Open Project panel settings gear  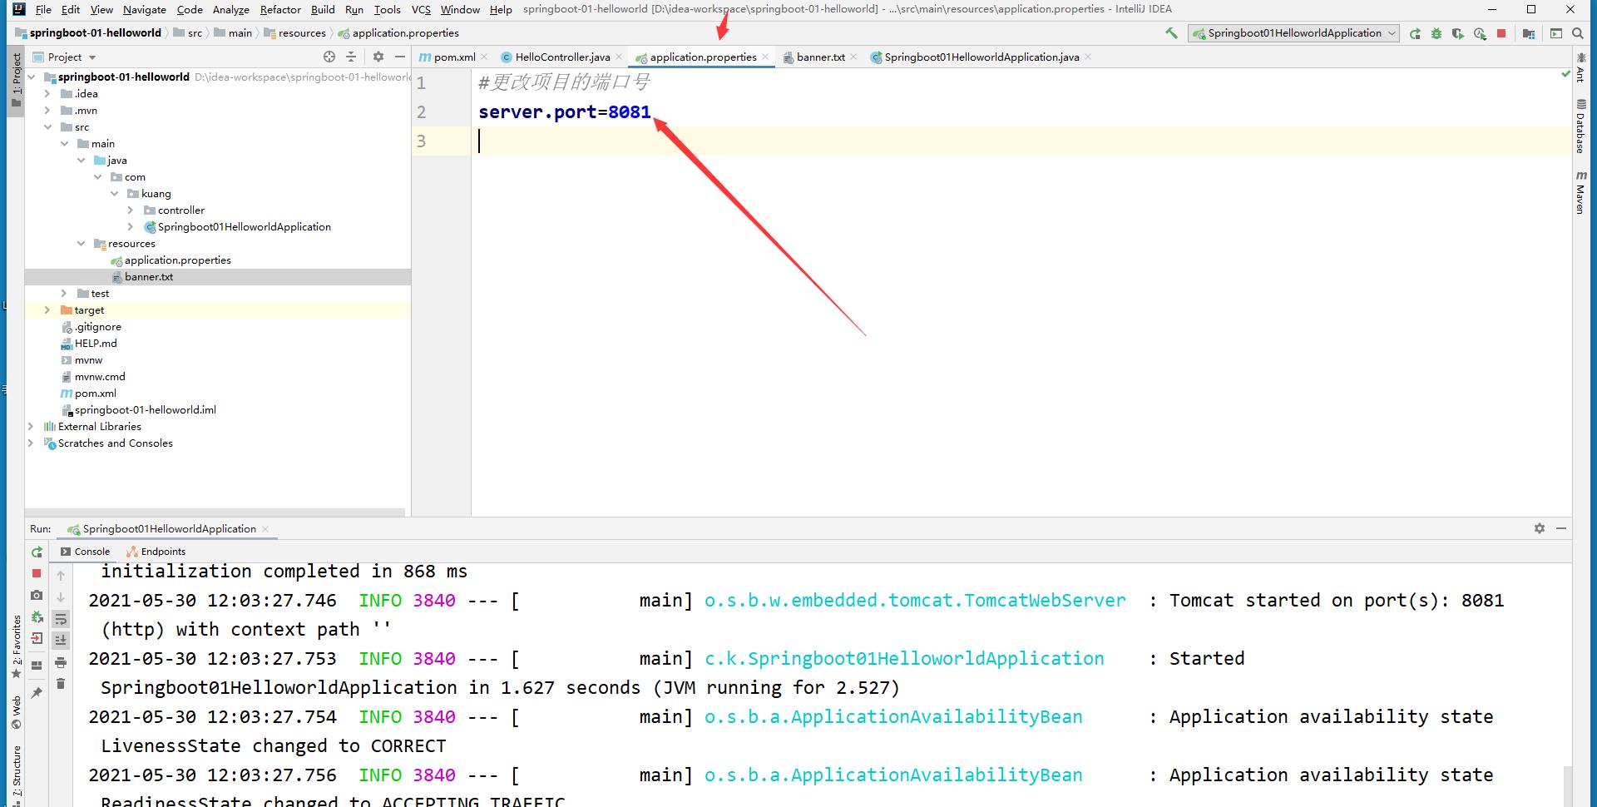(x=378, y=57)
